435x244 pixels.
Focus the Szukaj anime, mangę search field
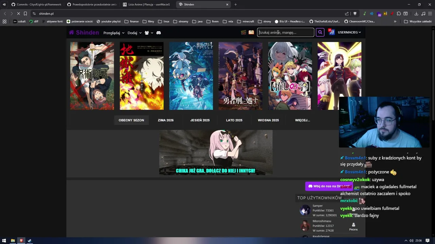[285, 32]
